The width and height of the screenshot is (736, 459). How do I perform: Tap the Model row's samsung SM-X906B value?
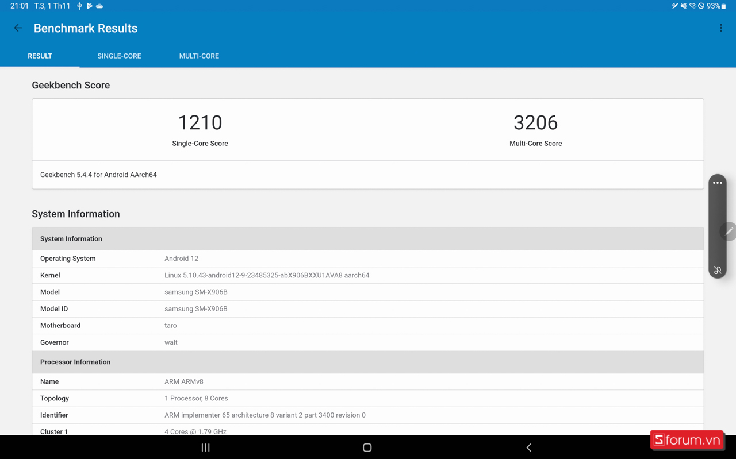196,292
